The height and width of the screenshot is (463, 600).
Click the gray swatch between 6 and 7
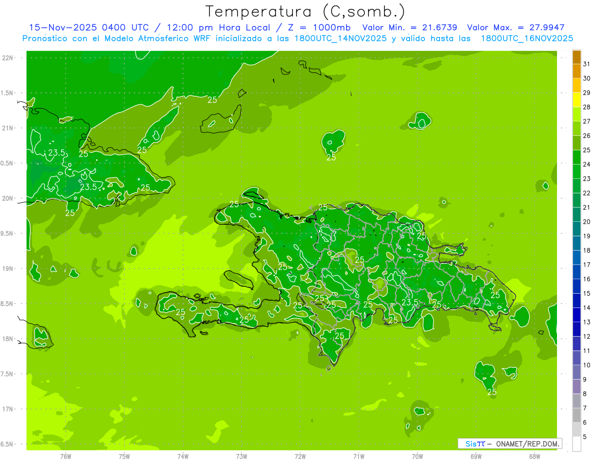[x=576, y=415]
